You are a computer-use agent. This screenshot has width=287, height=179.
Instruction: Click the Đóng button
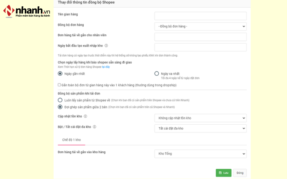240,173
